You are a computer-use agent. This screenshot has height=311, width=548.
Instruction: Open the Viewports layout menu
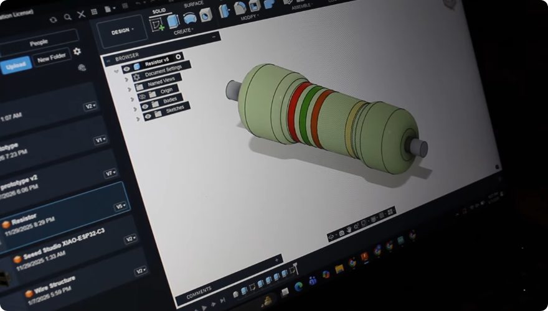coord(390,211)
